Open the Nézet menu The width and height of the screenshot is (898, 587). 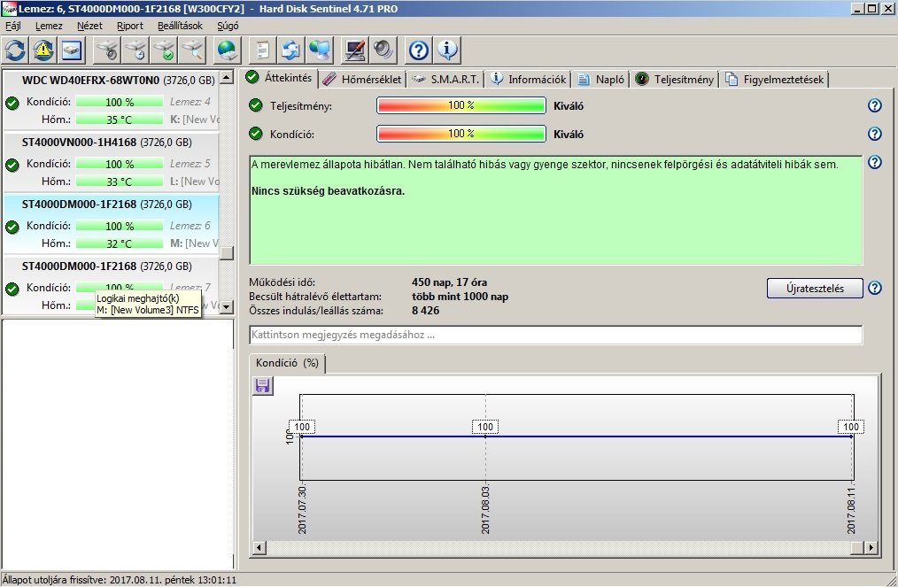tap(89, 26)
